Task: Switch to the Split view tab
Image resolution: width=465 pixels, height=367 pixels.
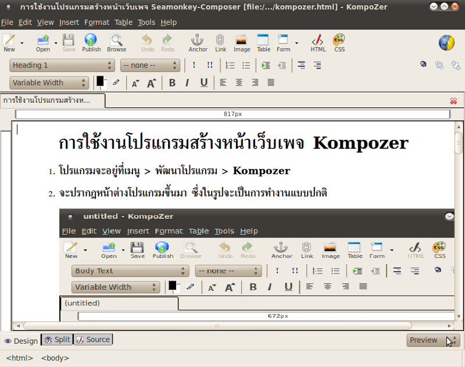Action: click(57, 340)
